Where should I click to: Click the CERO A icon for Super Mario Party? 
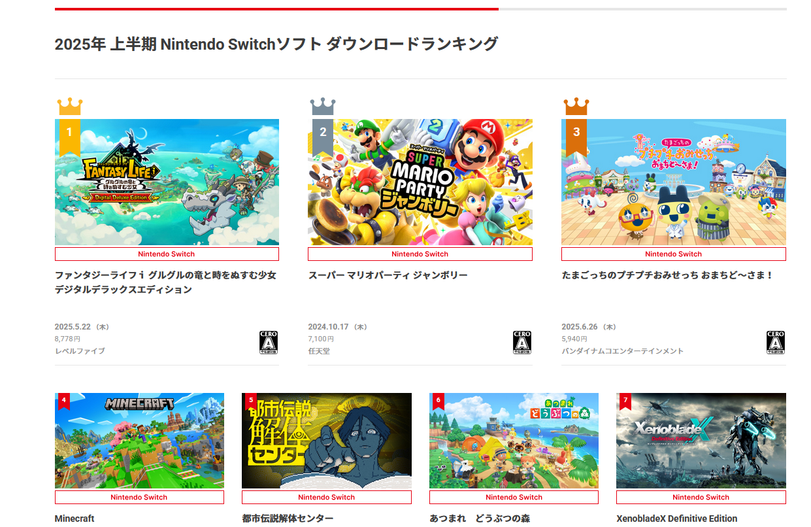[521, 342]
